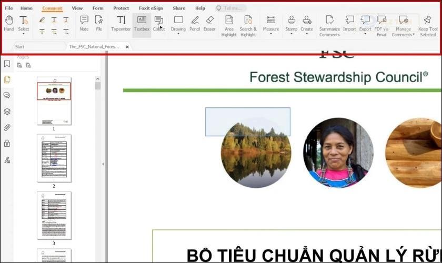Screen dimensions: 442x263
Task: Open the Form ribbon tab
Action: (x=98, y=8)
